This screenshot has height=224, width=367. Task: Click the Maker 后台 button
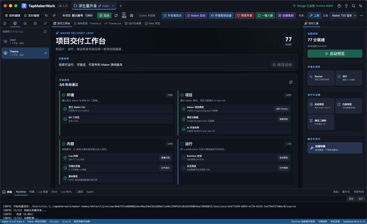[x=196, y=15]
